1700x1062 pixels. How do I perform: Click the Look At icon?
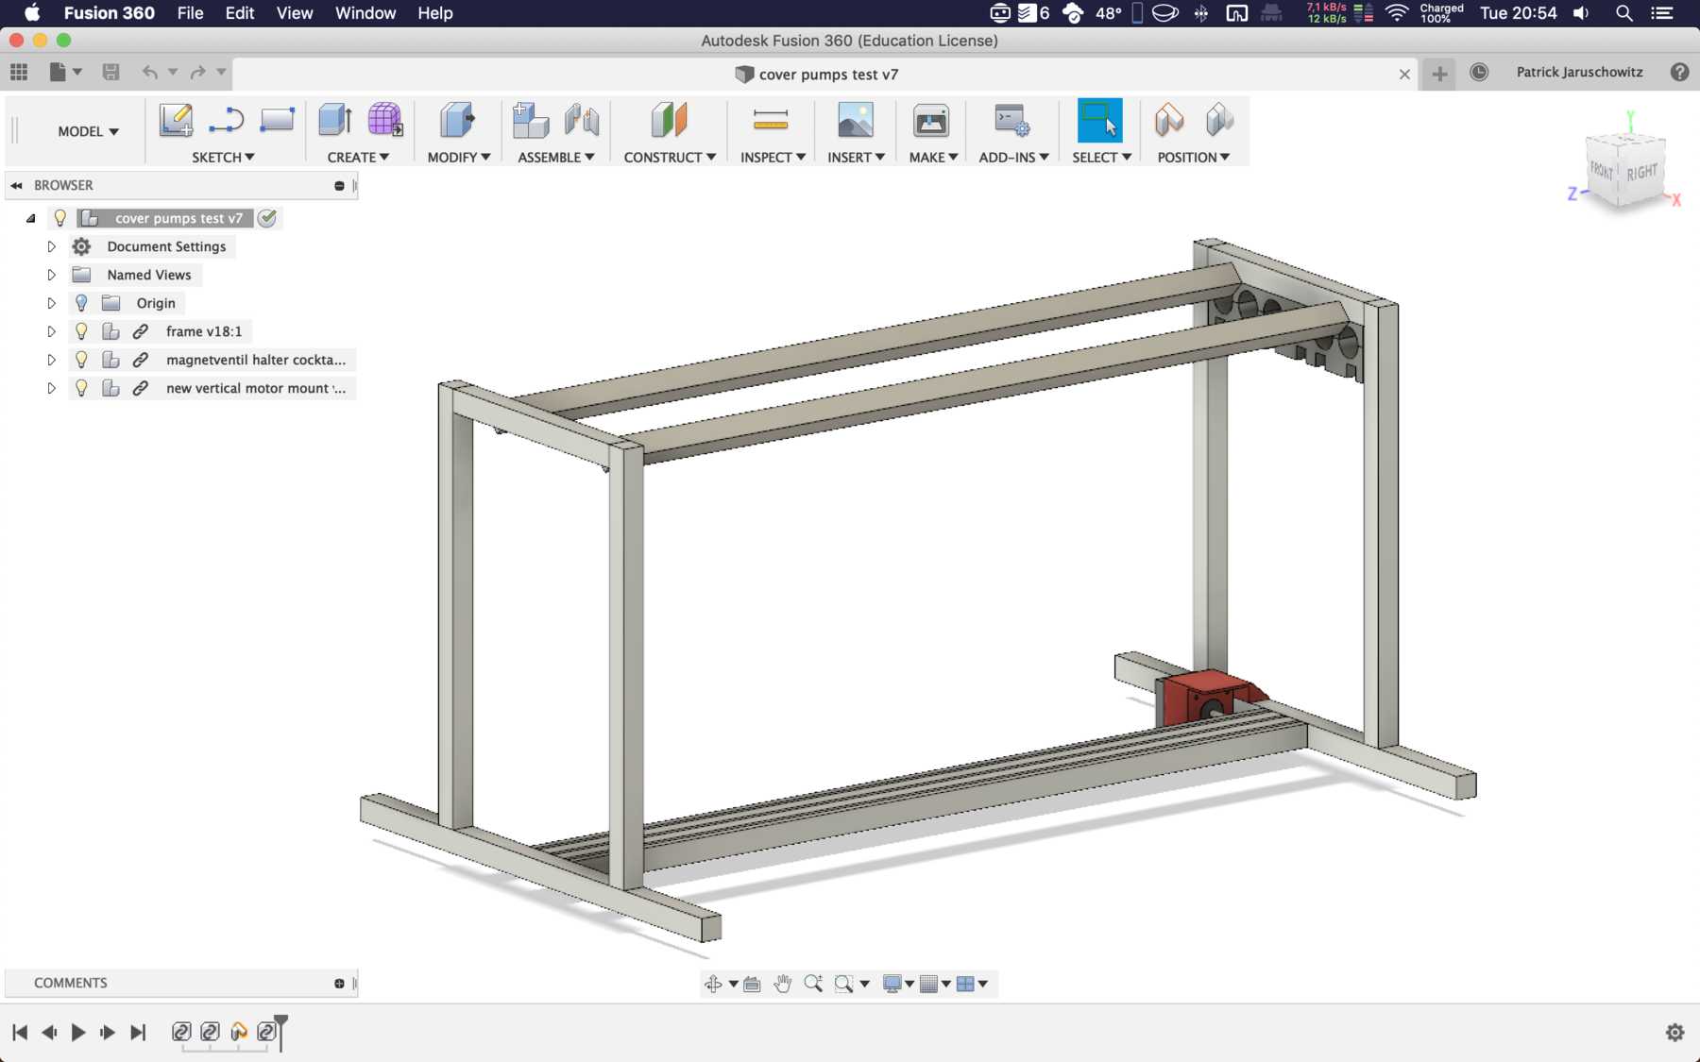752,984
